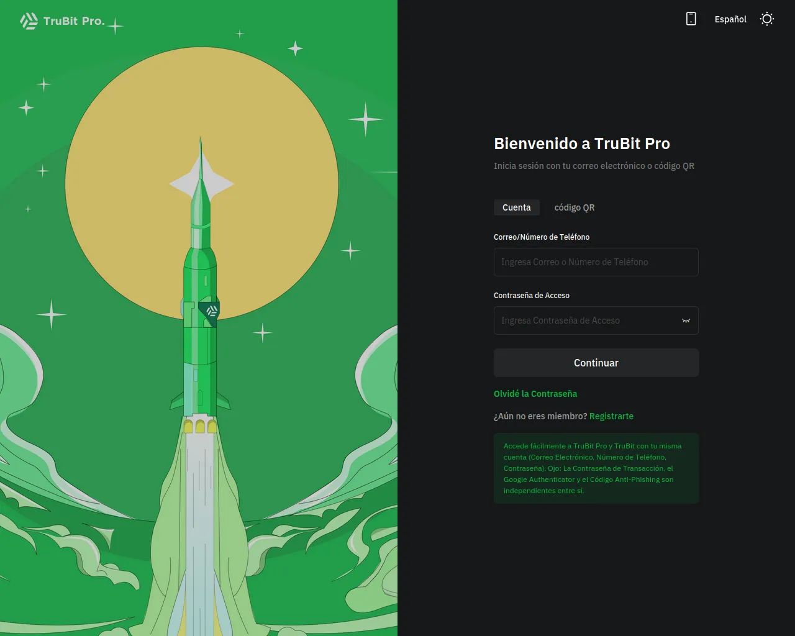Switch to the código QR tab
The width and height of the screenshot is (795, 636).
(x=575, y=207)
